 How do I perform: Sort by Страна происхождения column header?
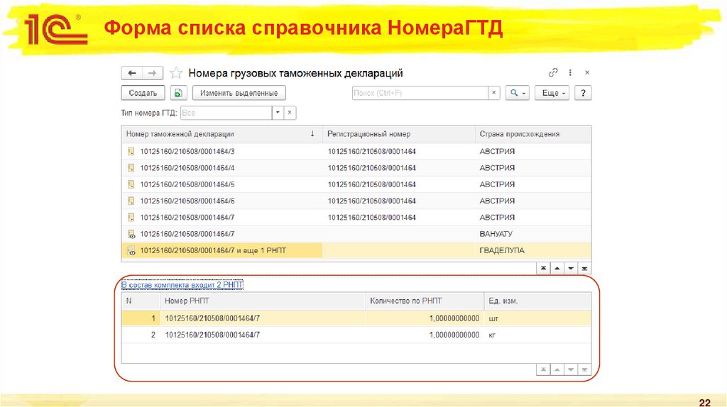point(533,134)
